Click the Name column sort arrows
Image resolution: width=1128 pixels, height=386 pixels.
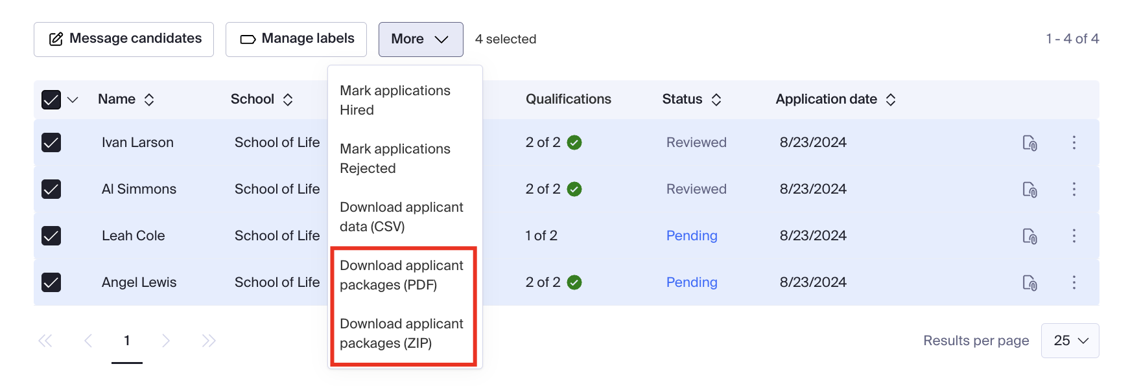coord(149,100)
